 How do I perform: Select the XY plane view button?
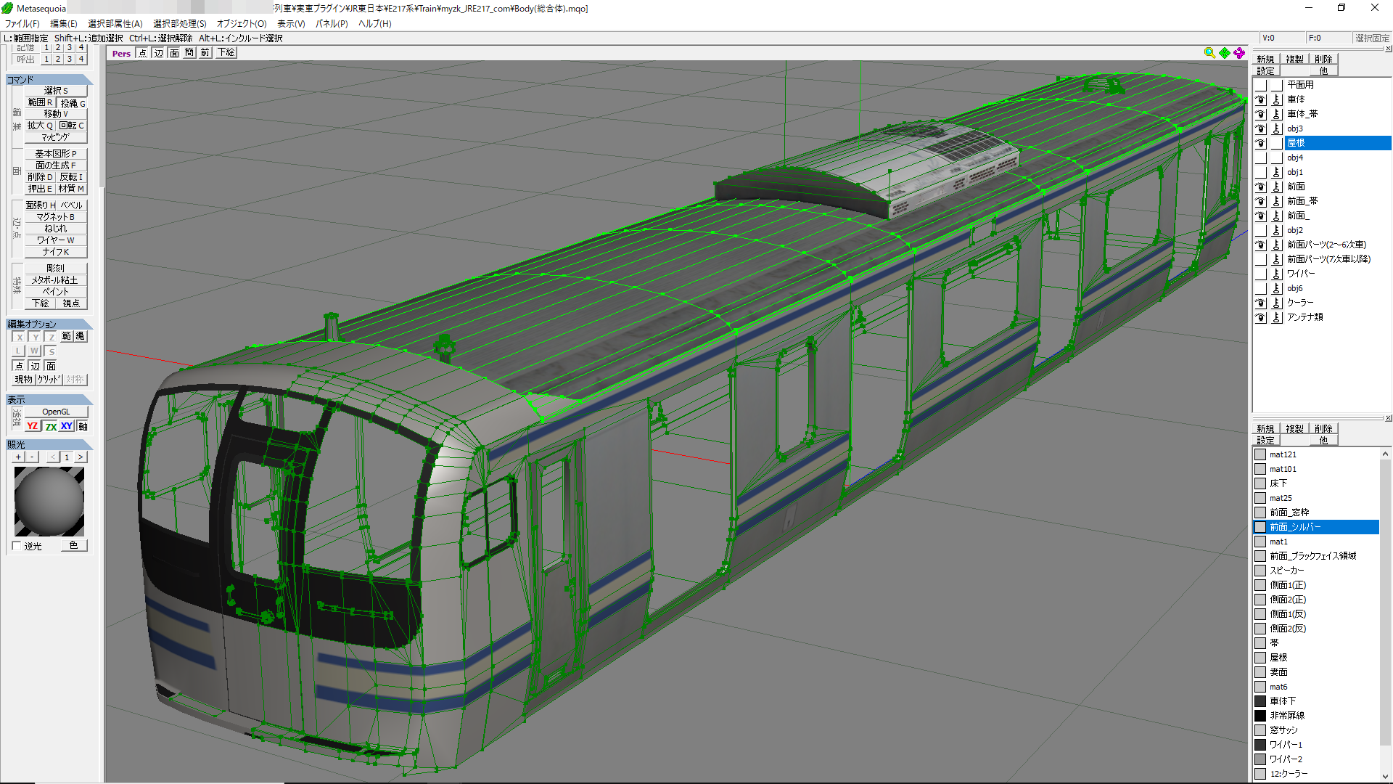(66, 426)
